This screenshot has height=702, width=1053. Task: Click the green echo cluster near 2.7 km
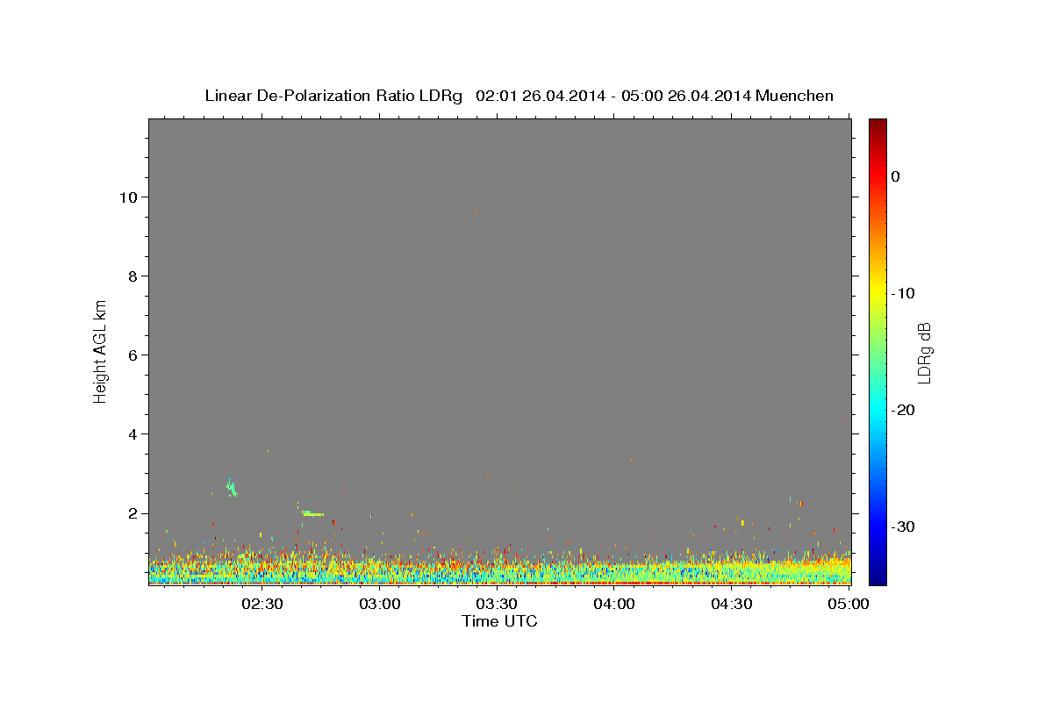point(232,488)
